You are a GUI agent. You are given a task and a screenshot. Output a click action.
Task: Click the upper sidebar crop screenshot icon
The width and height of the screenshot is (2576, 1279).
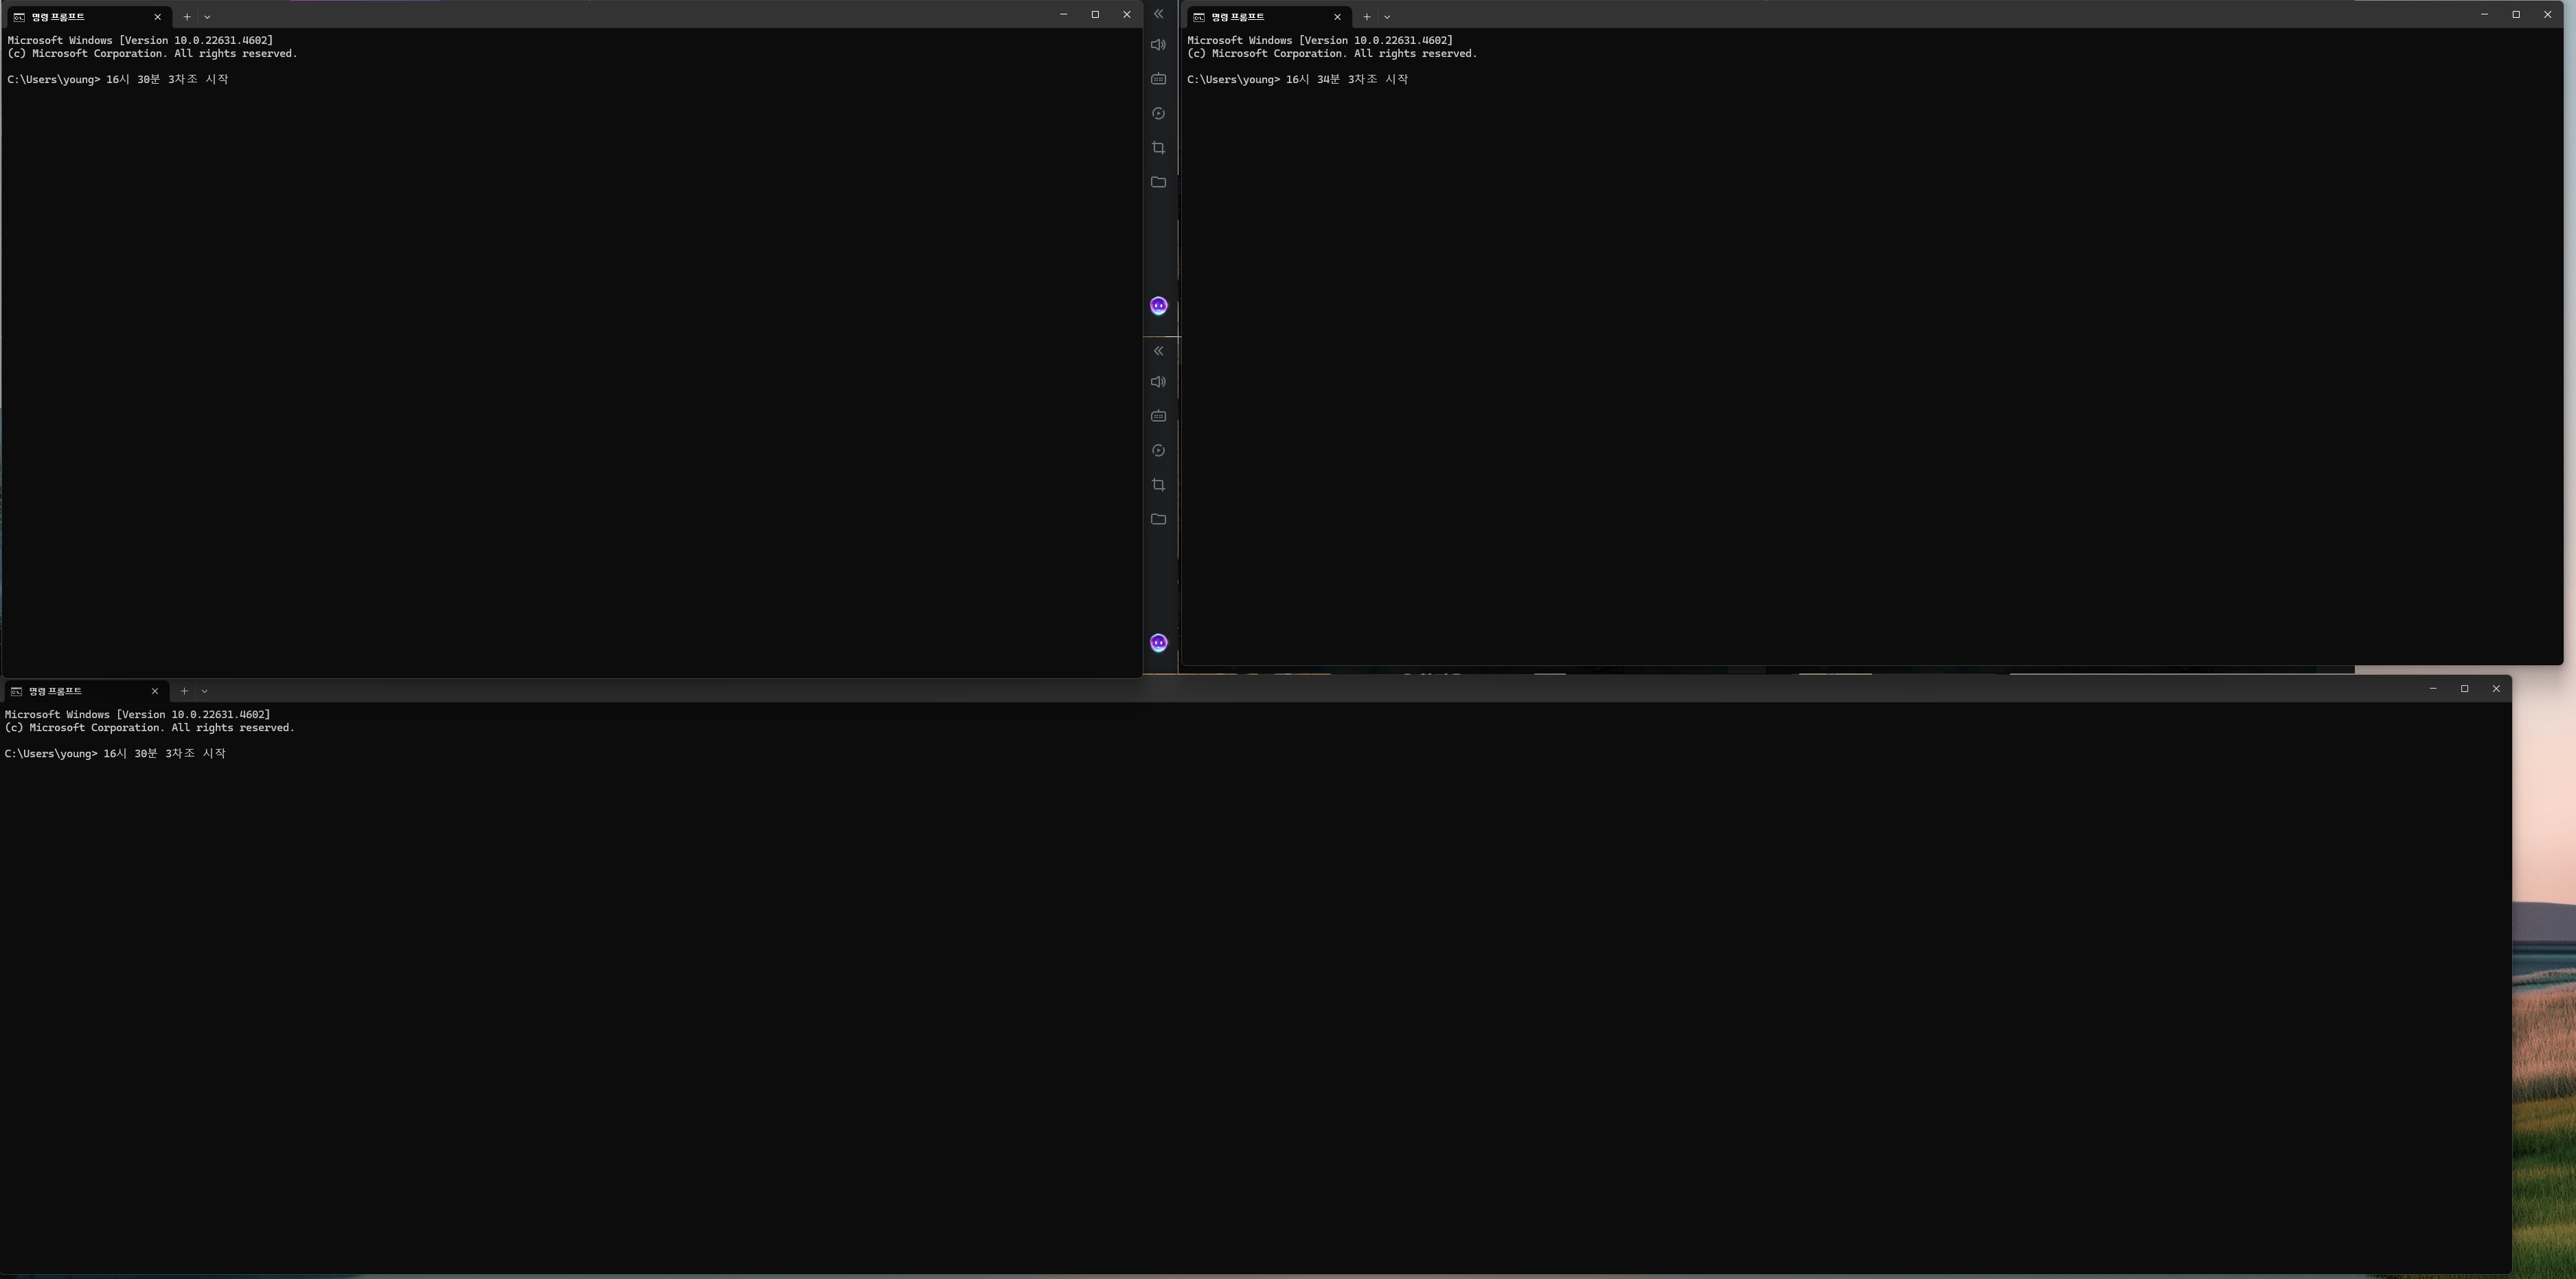[x=1158, y=148]
